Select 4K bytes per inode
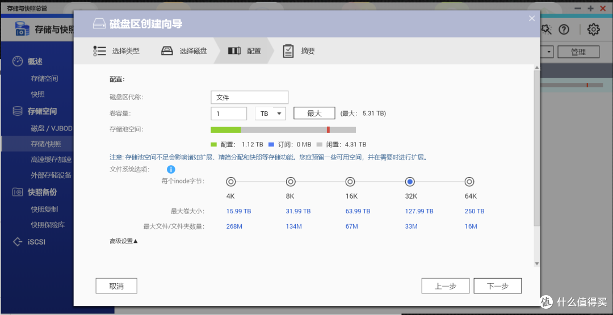Image resolution: width=613 pixels, height=315 pixels. 230,182
